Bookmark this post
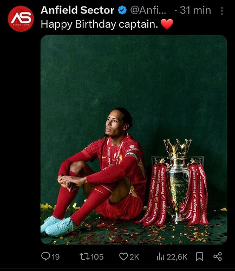 pyautogui.click(x=200, y=256)
